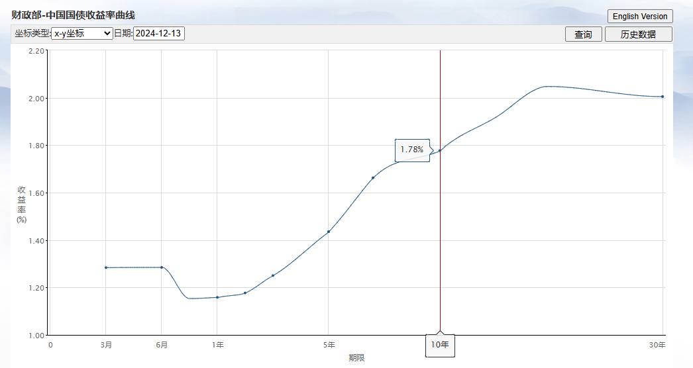Click the 5年 x-axis label
The image size is (693, 368).
[329, 345]
